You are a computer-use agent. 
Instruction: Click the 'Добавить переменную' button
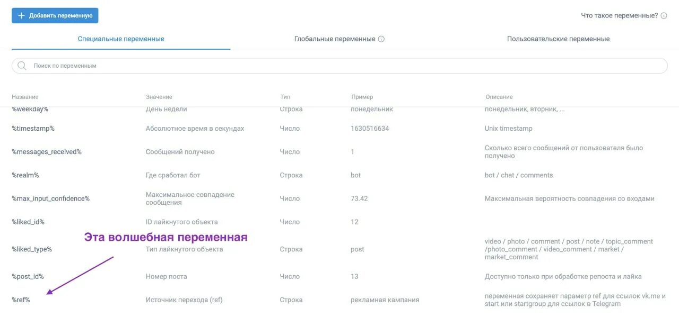click(55, 15)
